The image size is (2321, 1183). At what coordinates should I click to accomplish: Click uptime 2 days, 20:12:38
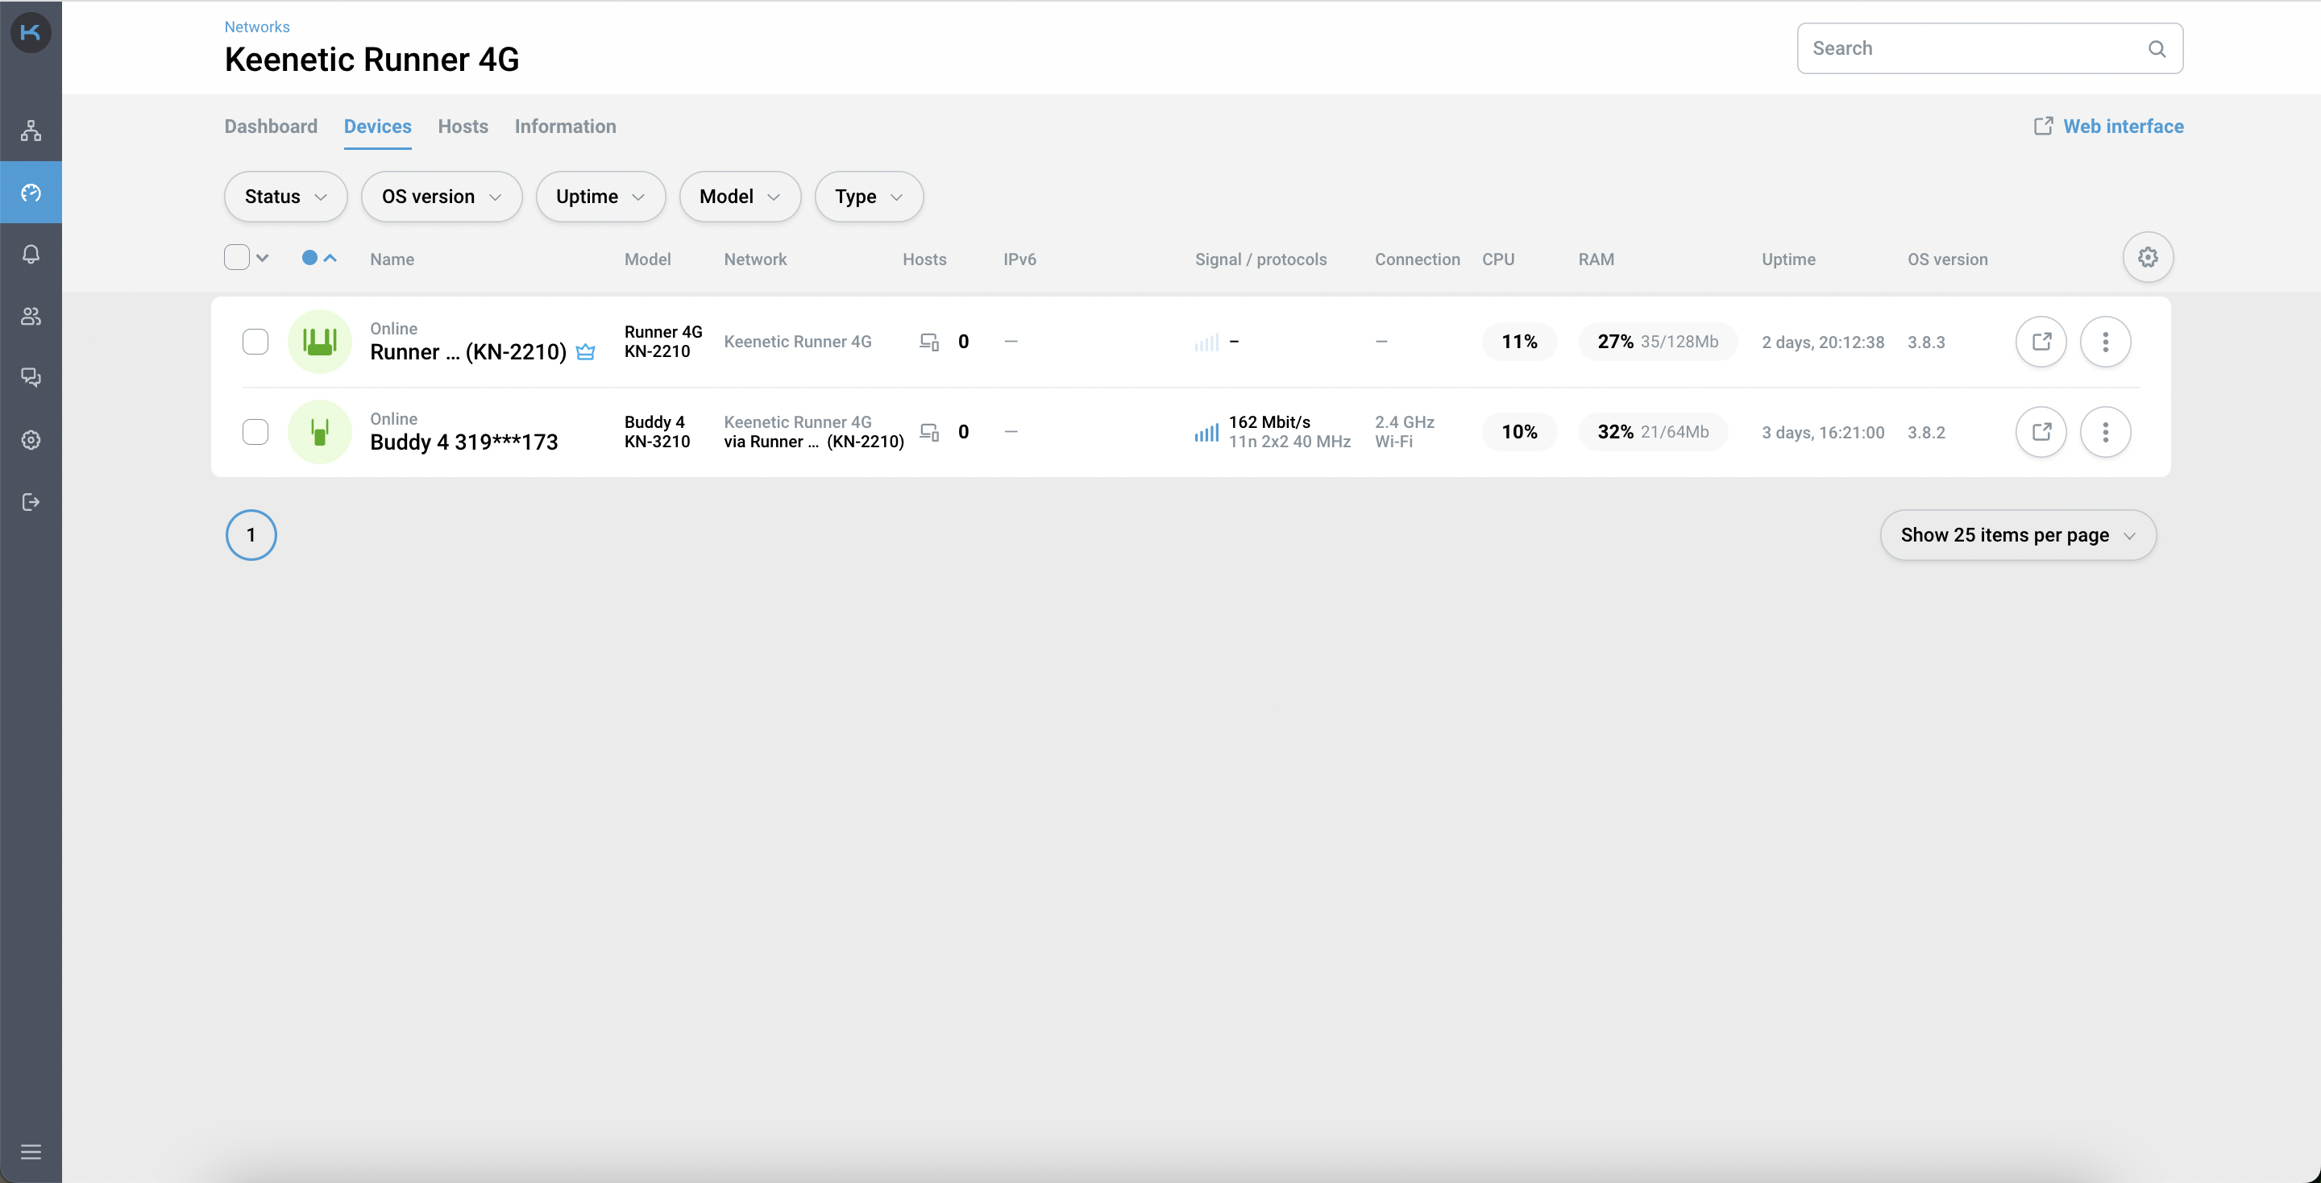(x=1823, y=342)
